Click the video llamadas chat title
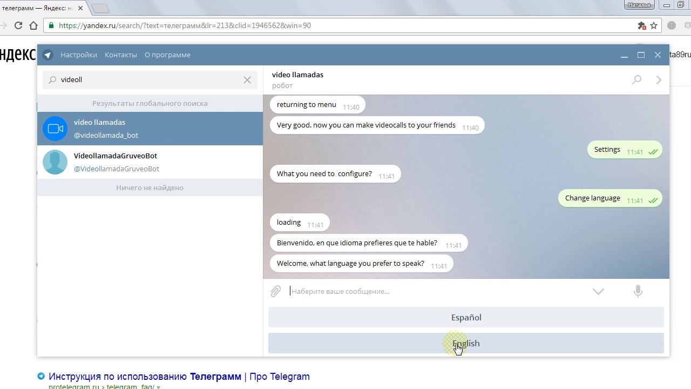Viewport: 691px width, 389px height. point(297,75)
